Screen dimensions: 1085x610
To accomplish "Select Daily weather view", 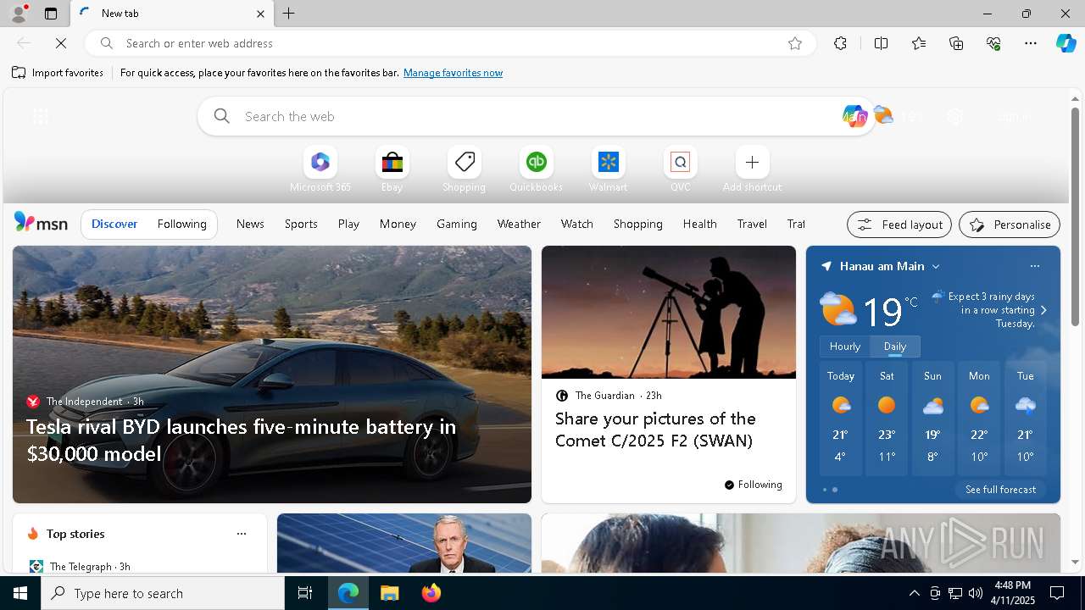I will (x=894, y=347).
